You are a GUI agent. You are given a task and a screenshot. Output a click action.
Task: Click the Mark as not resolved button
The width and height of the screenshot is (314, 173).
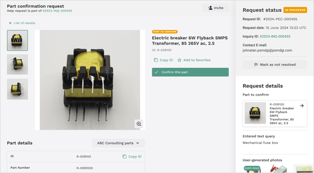[275, 65]
